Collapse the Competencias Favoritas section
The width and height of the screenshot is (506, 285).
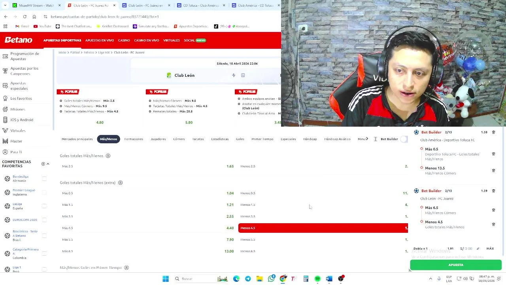[48, 164]
